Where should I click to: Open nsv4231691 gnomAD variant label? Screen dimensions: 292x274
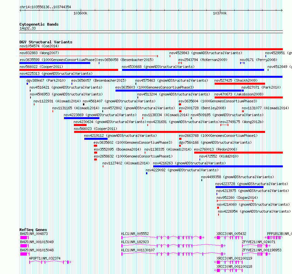183,122
